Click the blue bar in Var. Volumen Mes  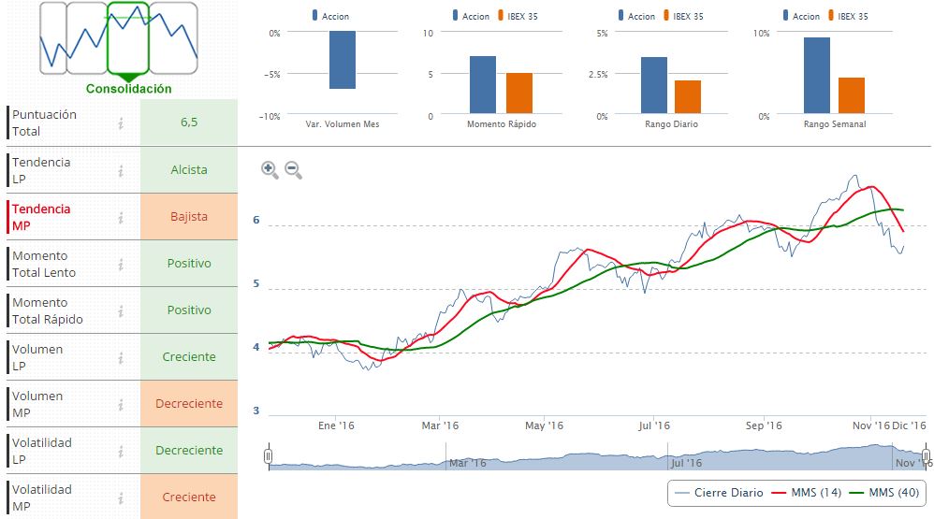click(x=343, y=60)
